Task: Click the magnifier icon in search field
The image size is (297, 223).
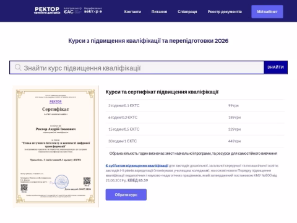Action: click(18, 68)
